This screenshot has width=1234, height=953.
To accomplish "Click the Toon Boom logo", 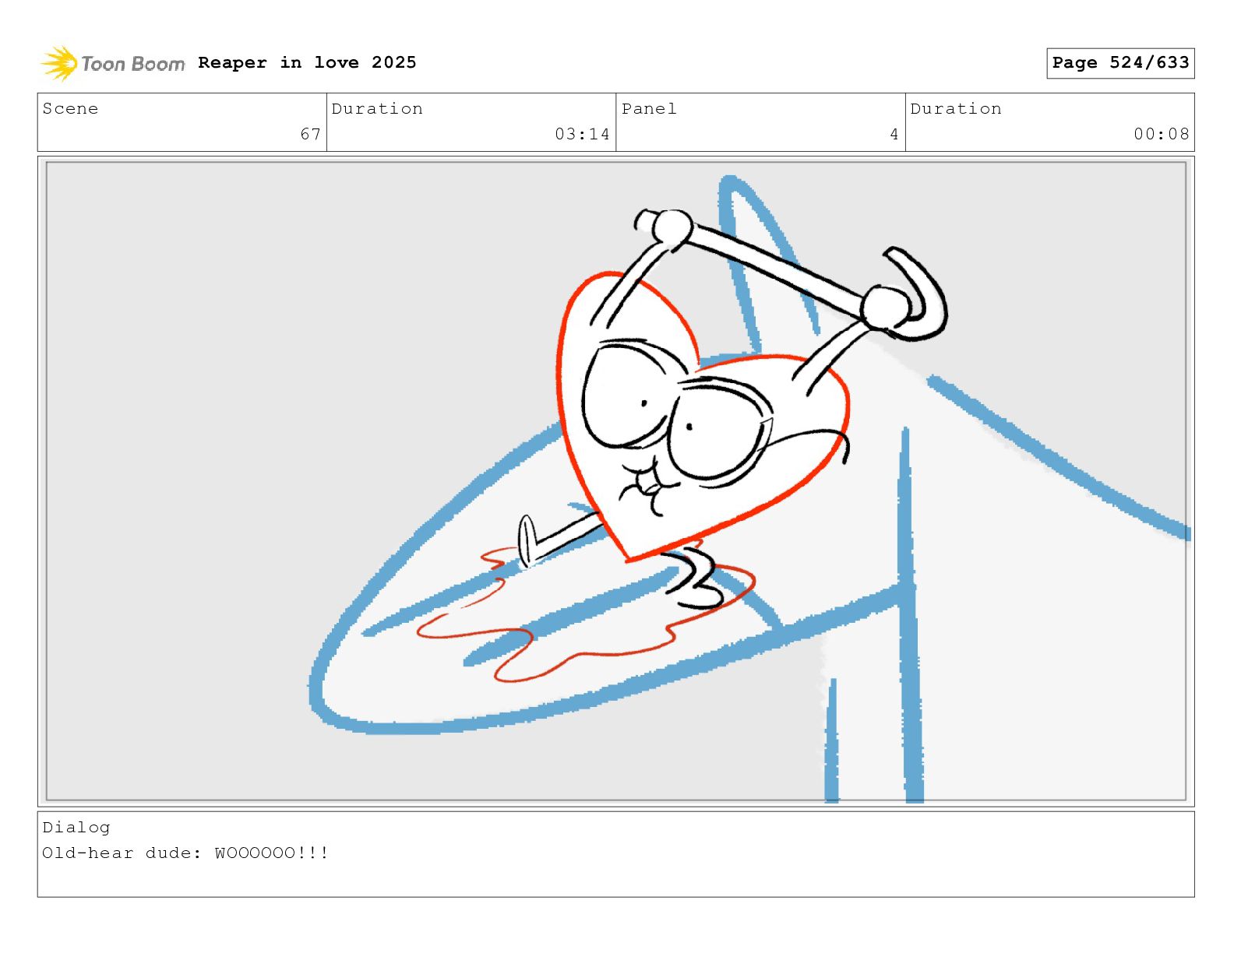I will (113, 63).
